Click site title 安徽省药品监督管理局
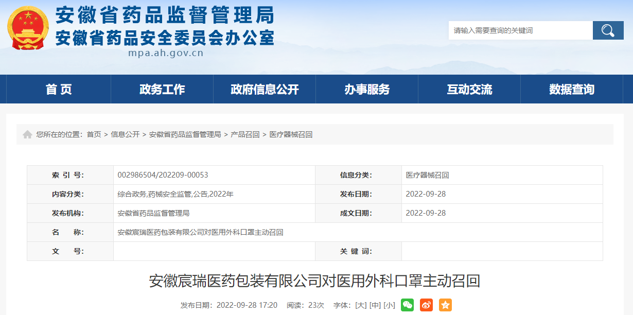 click(165, 15)
